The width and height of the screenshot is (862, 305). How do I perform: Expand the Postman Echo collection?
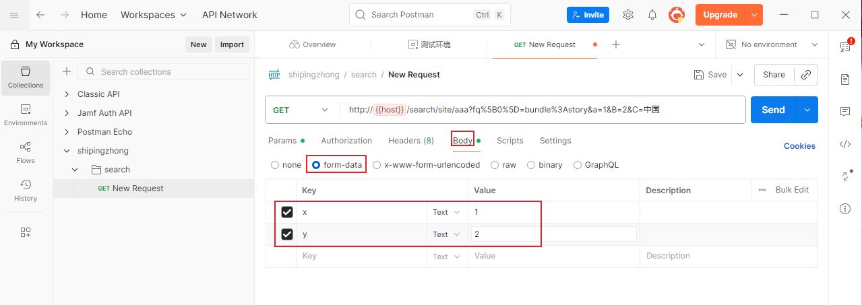coord(67,132)
